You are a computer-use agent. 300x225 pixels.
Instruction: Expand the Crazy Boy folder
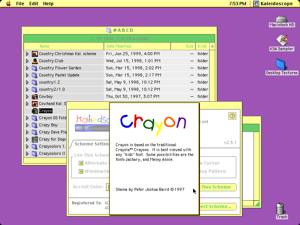coord(27,125)
